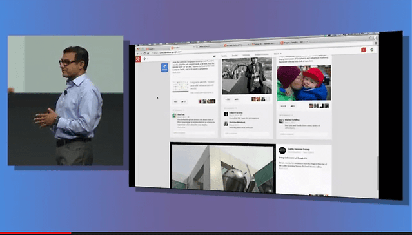Screen dimensions: 412x235
Task: Open the link preview title in text post
Action: click(x=202, y=85)
